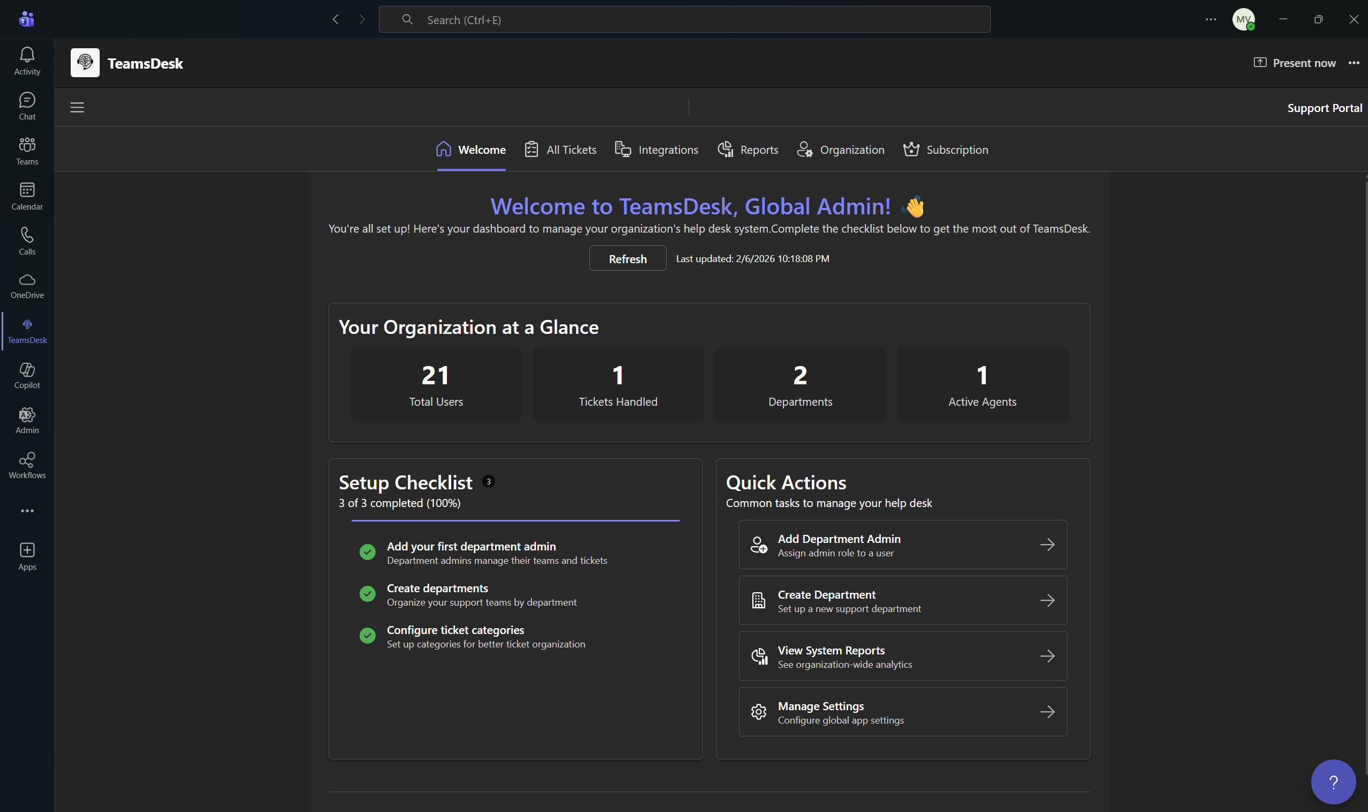This screenshot has height=812, width=1368.
Task: Open the Calendar from the sidebar
Action: point(27,195)
